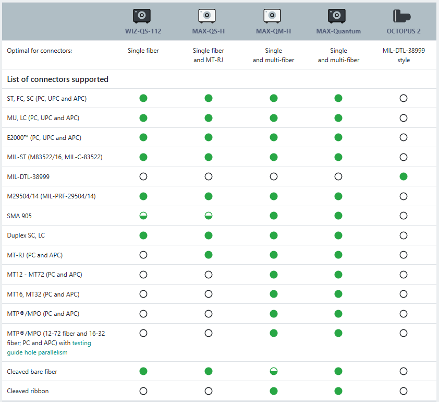Click the MAX-QM-H column heading
The image size is (439, 402).
pyautogui.click(x=273, y=31)
